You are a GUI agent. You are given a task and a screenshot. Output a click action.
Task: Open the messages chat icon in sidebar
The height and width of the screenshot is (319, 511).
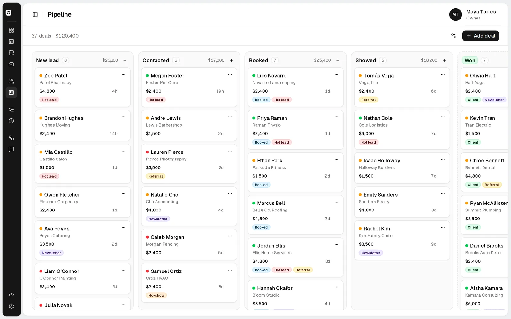point(11,149)
